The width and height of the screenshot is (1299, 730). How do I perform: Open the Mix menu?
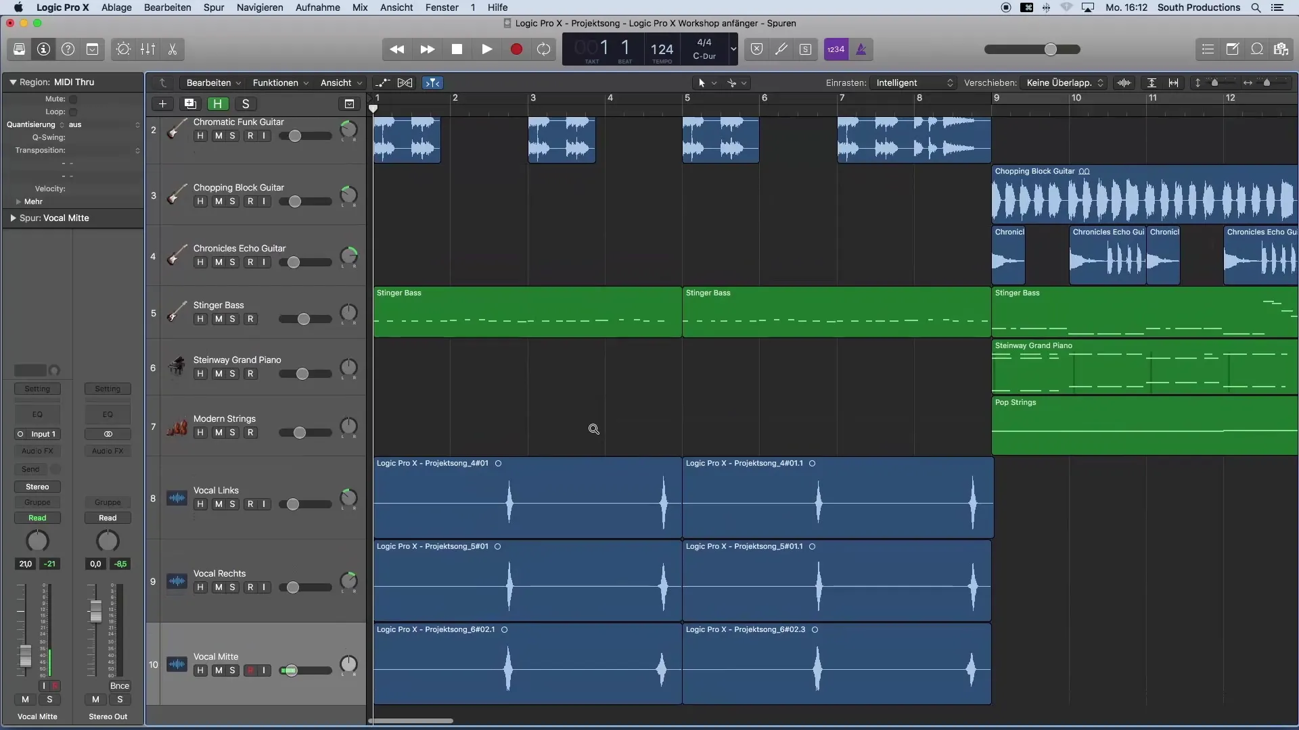[360, 7]
